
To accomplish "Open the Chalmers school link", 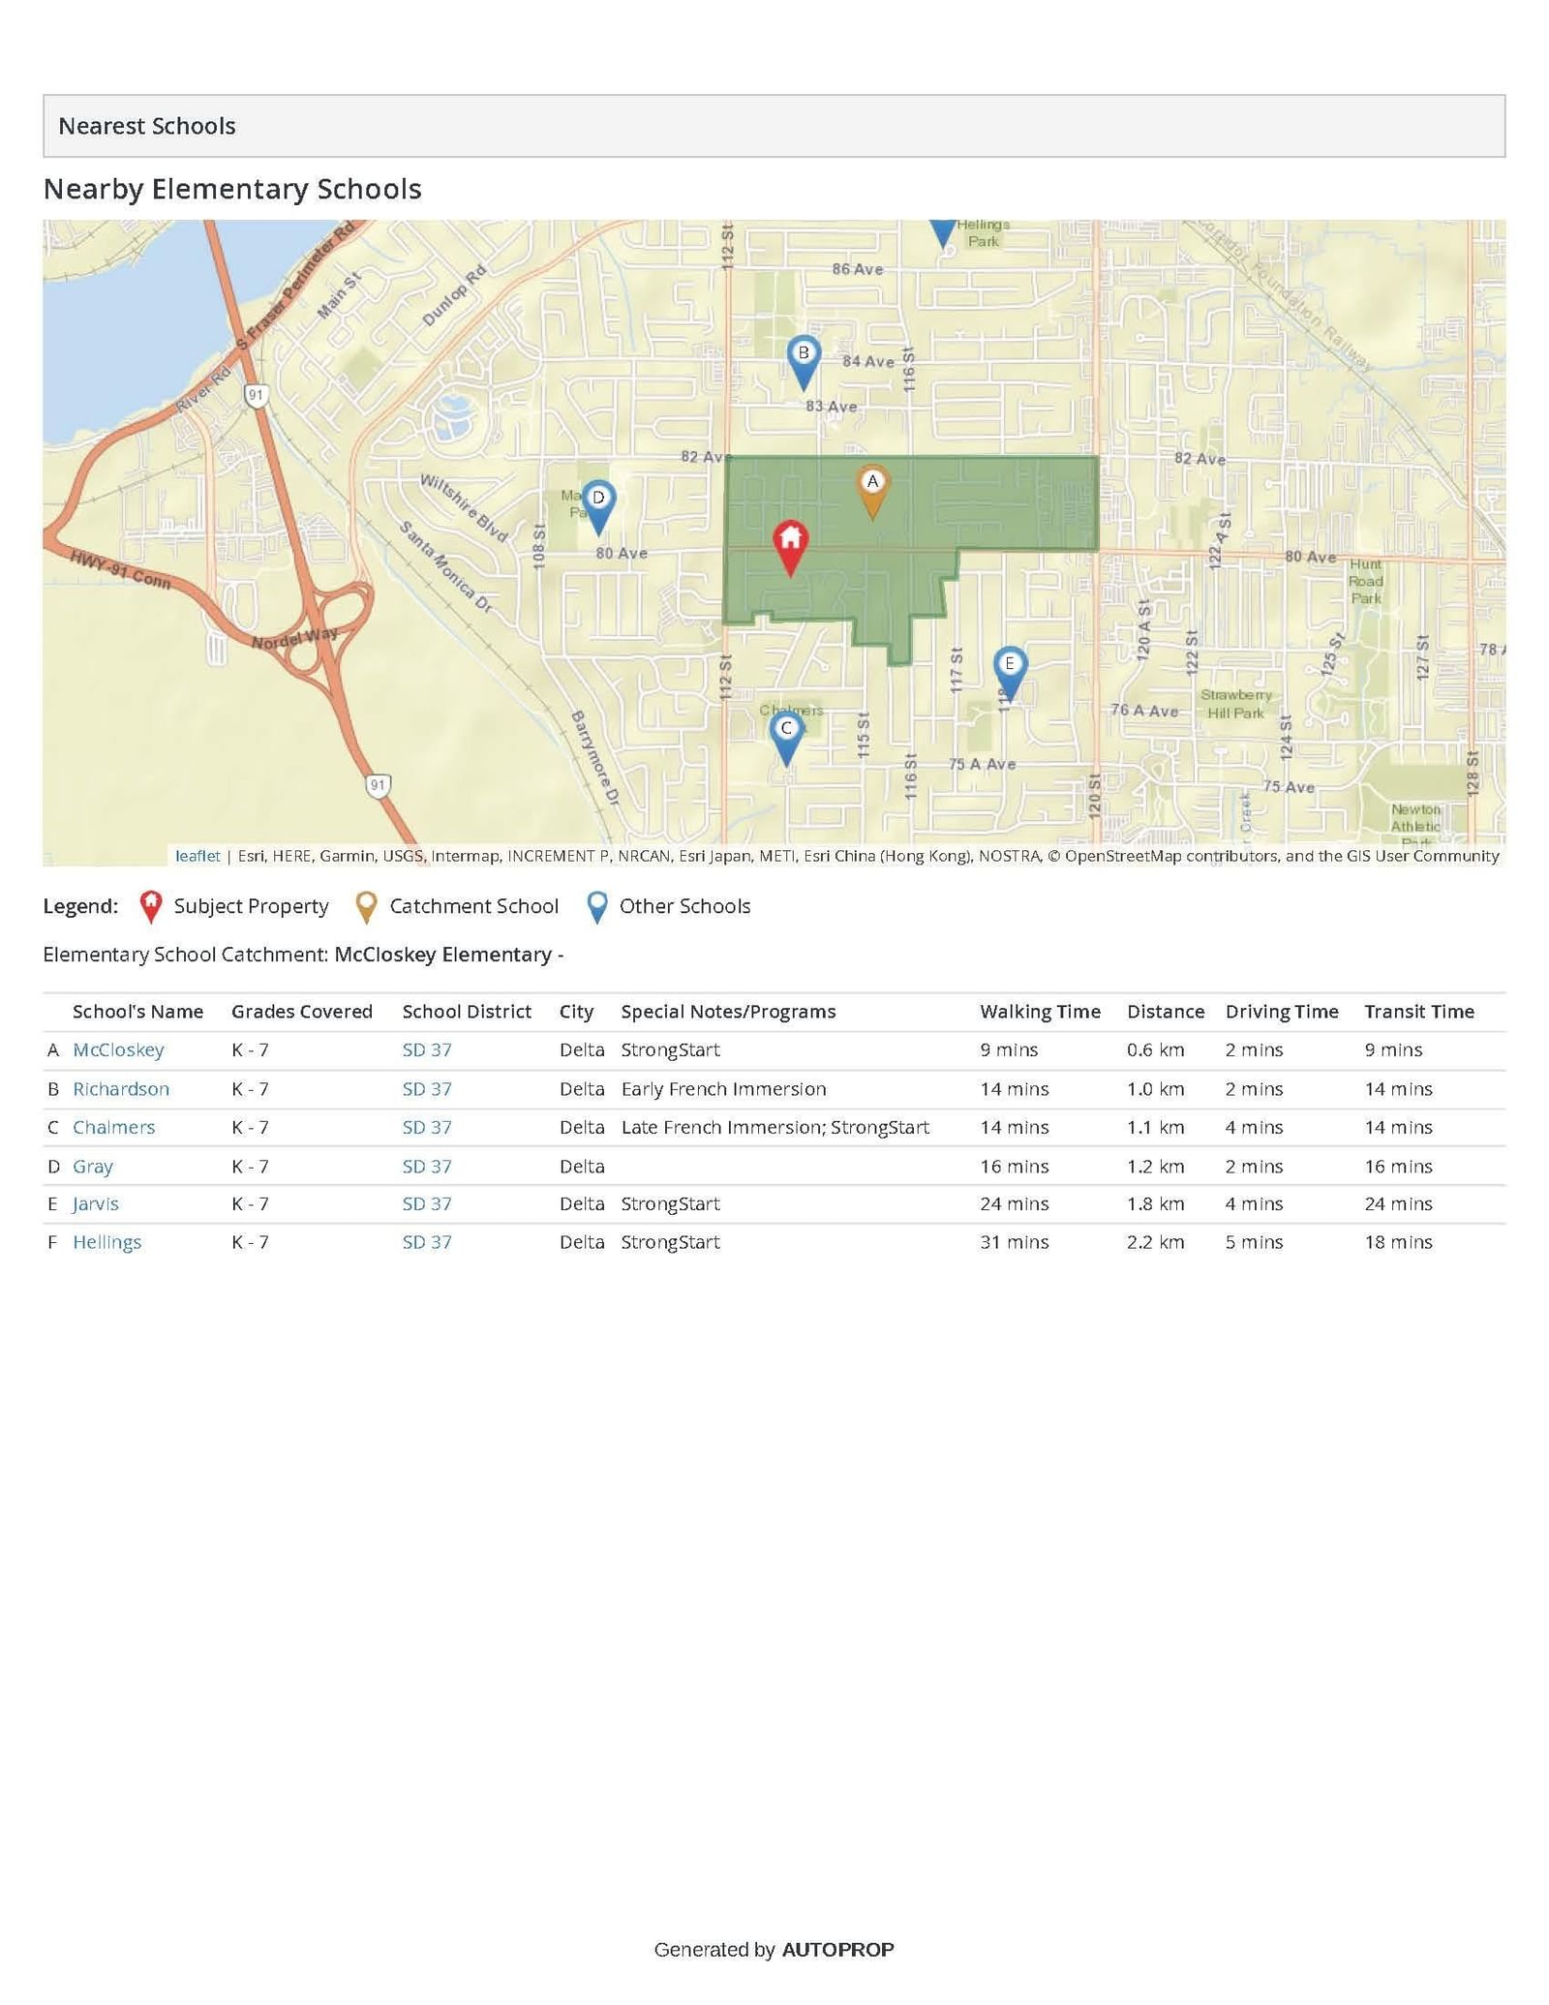I will [113, 1127].
